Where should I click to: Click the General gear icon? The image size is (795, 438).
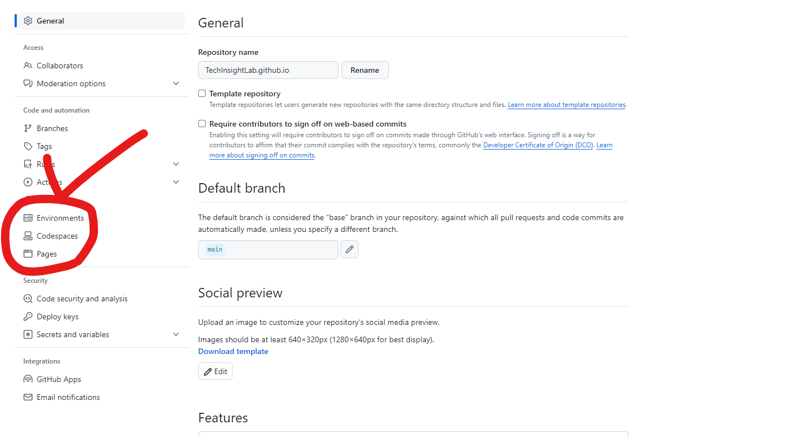(28, 21)
